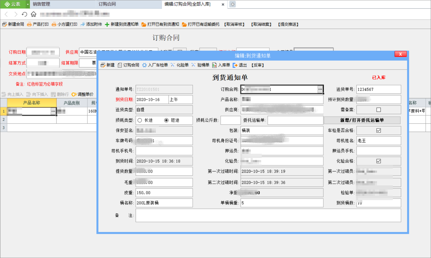Go to the home page icon
The width and height of the screenshot is (431, 258).
(33, 14)
